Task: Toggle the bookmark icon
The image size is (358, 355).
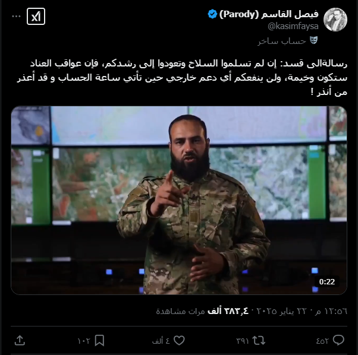Action: [x=99, y=341]
